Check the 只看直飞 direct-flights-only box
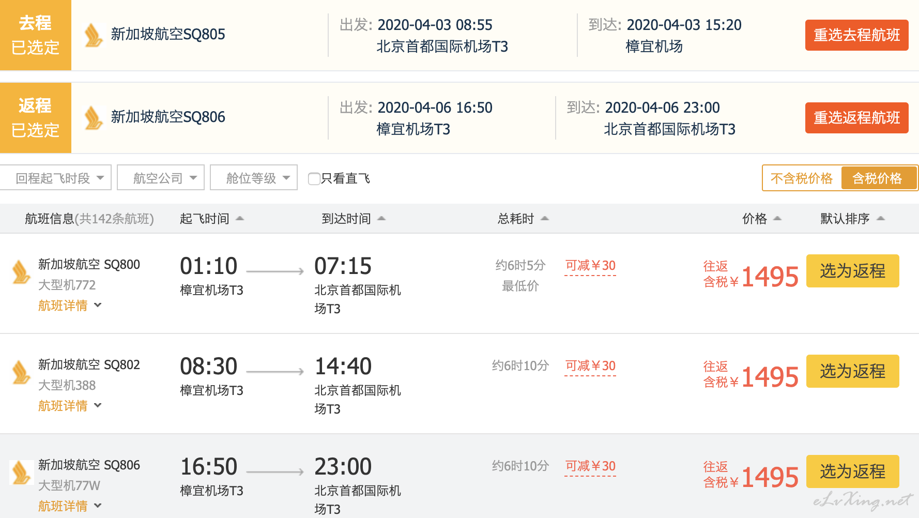 (x=314, y=179)
